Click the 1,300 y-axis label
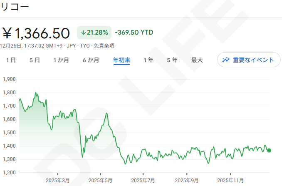282x186 pixels. pyautogui.click(x=9, y=159)
